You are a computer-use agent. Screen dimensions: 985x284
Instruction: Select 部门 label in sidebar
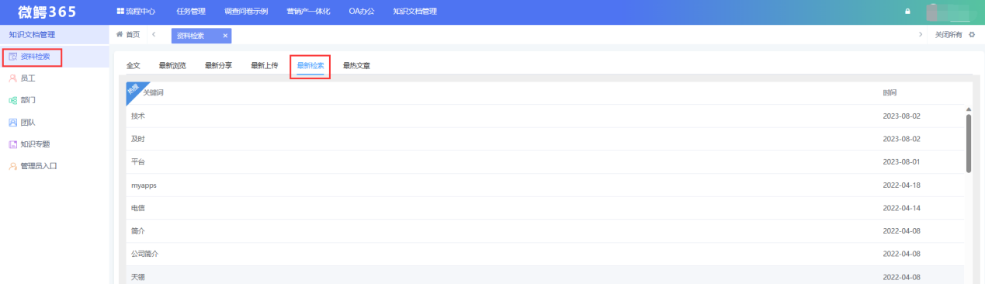pyautogui.click(x=28, y=100)
